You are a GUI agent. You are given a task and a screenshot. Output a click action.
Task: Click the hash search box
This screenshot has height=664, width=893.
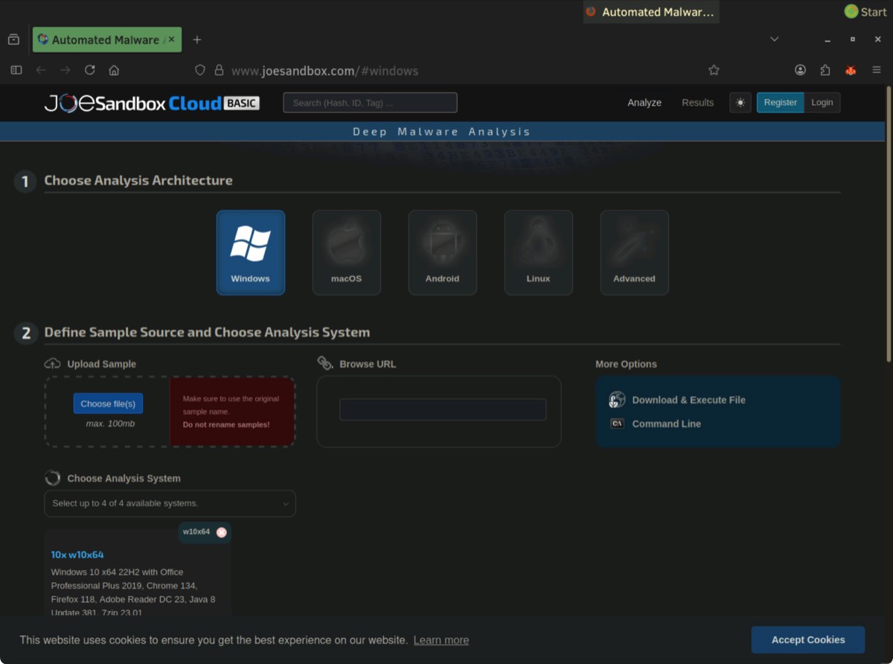pos(370,103)
